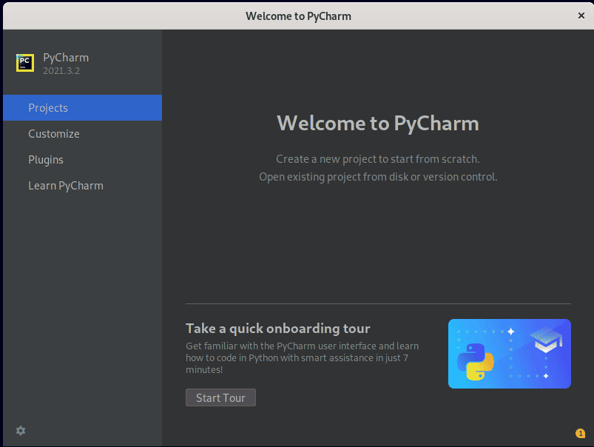
Task: Open the notifications badge icon
Action: coord(580,433)
